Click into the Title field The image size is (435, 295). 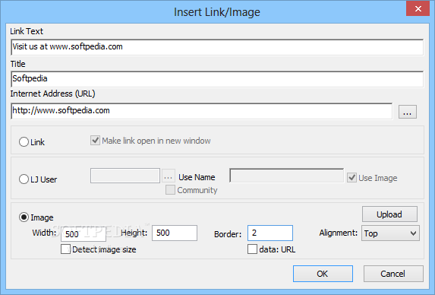[217, 79]
